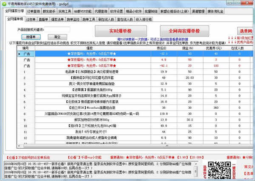Select row 6 【北极绒】情侣套装 item
The image size is (255, 181).
tap(92, 102)
